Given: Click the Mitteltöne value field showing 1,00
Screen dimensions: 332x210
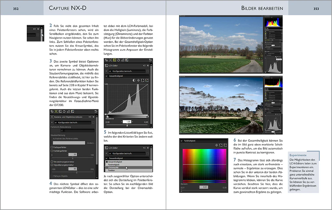Looking at the screenshot, I should click(x=127, y=122).
